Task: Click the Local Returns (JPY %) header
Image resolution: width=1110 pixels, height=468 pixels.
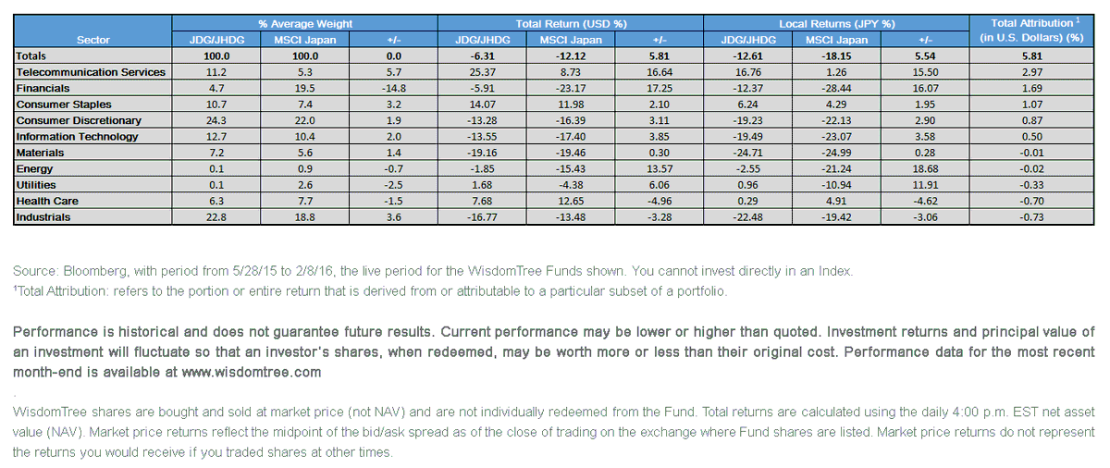Action: pyautogui.click(x=837, y=23)
